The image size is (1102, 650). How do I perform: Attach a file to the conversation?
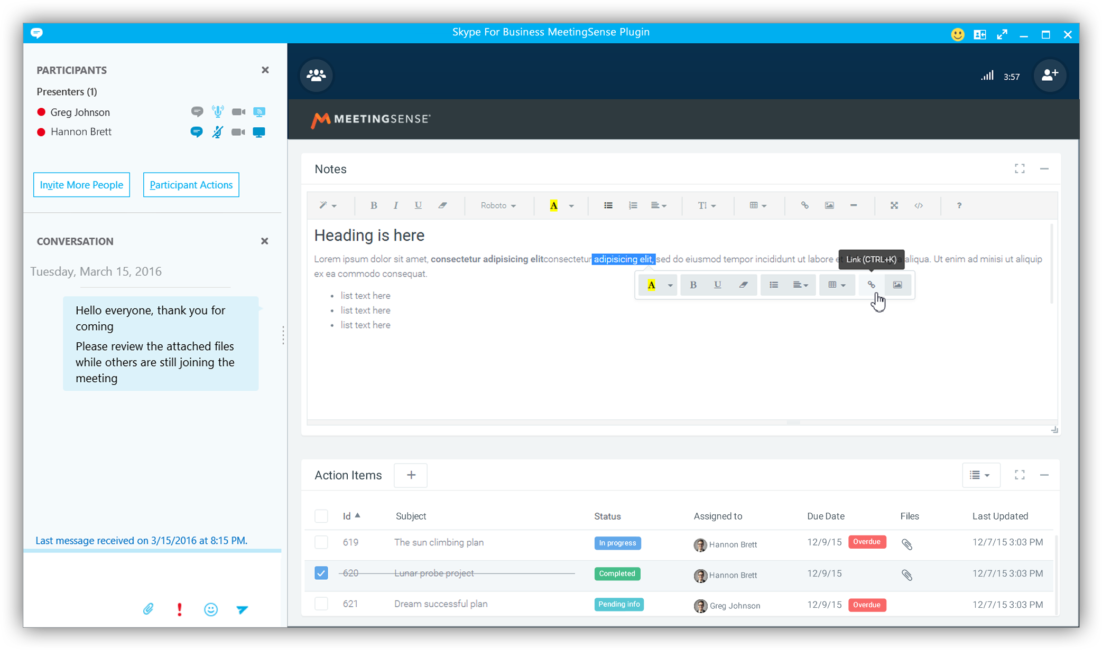tap(149, 609)
